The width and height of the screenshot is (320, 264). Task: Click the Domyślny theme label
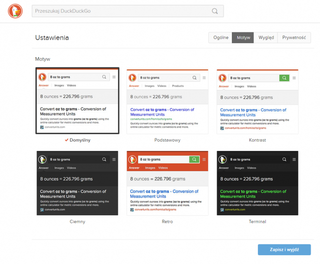[80, 140]
